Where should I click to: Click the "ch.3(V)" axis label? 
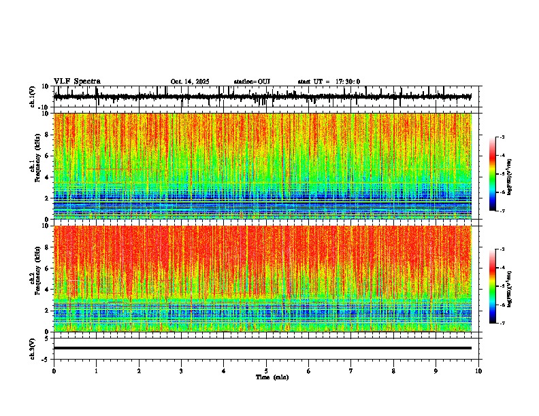click(x=33, y=349)
